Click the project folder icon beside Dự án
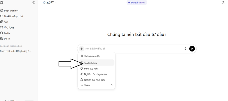 click(2, 38)
